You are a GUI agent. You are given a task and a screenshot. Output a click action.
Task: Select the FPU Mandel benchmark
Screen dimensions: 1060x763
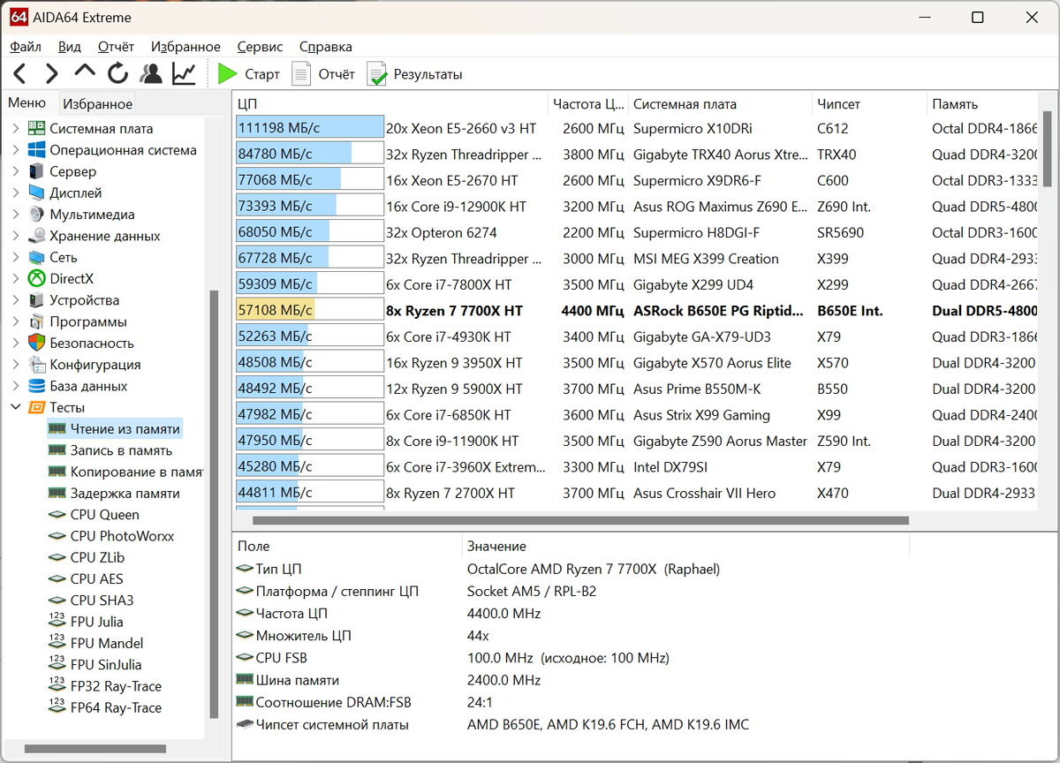pos(96,643)
